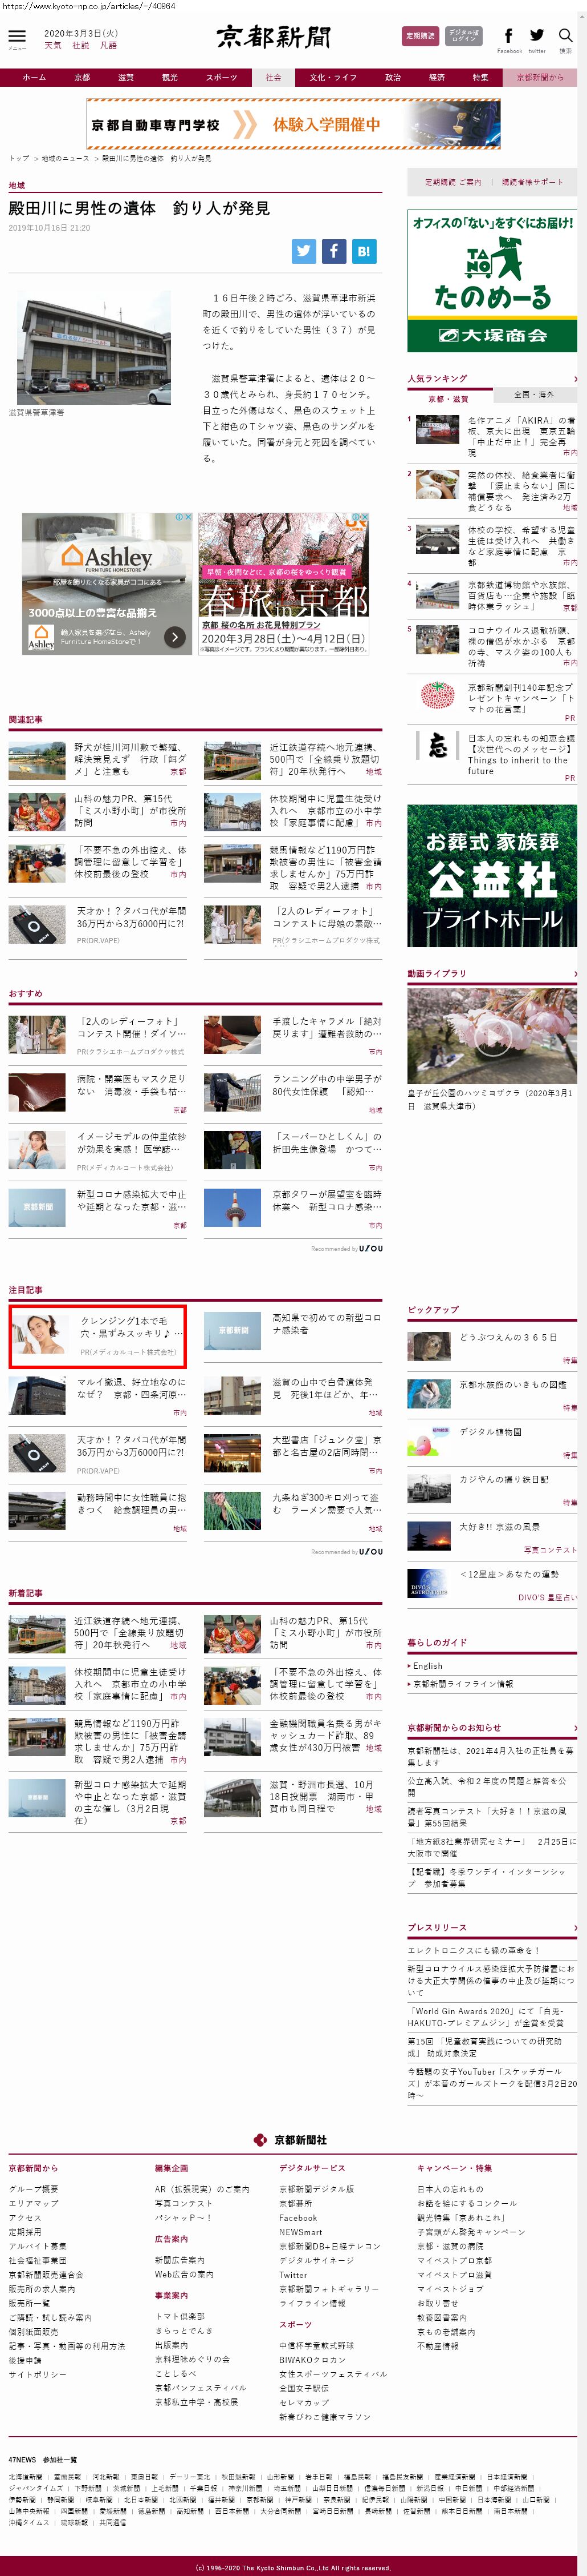Select the 経済 navigation tab

[437, 77]
